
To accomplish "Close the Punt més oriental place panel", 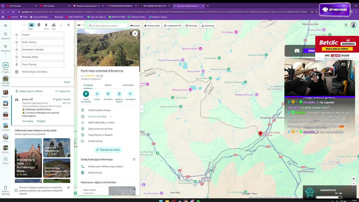I will tap(135, 33).
